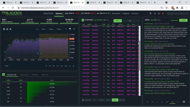Click the chart refresh icon
This screenshot has width=190, height=107.
(x=7, y=29)
